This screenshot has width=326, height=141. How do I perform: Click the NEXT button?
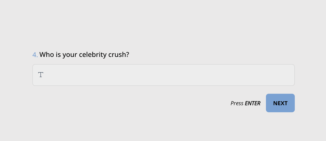point(280,103)
